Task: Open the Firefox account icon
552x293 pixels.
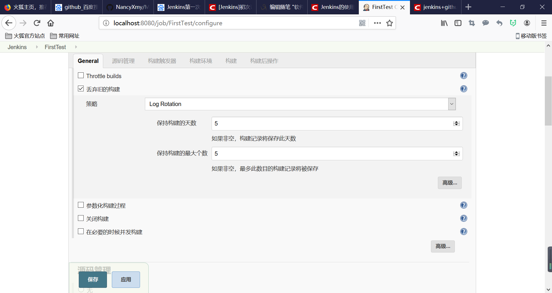Action: pos(527,23)
